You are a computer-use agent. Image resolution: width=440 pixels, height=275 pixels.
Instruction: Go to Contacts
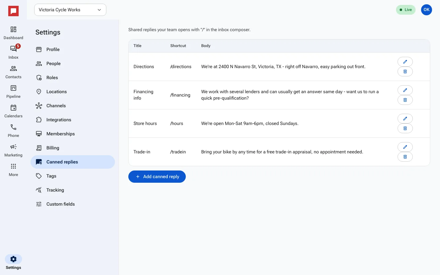click(13, 72)
